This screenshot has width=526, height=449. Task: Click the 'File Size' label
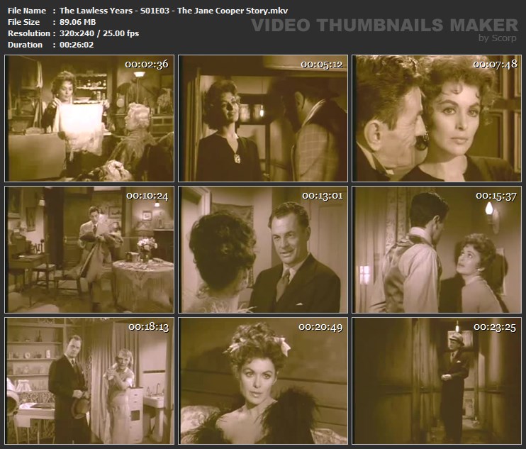click(x=23, y=22)
